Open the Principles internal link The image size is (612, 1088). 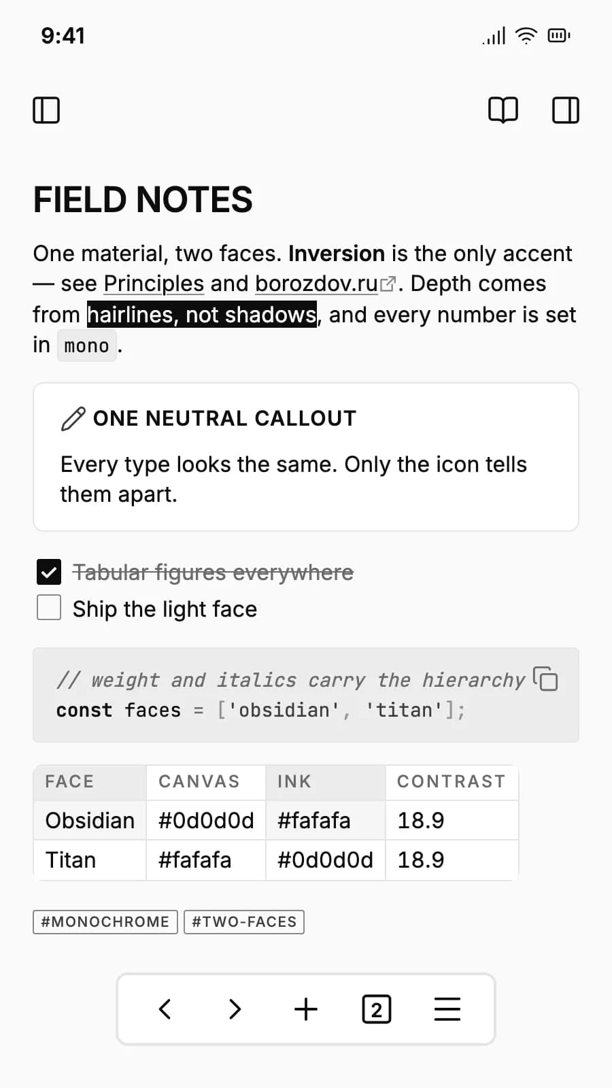point(154,284)
